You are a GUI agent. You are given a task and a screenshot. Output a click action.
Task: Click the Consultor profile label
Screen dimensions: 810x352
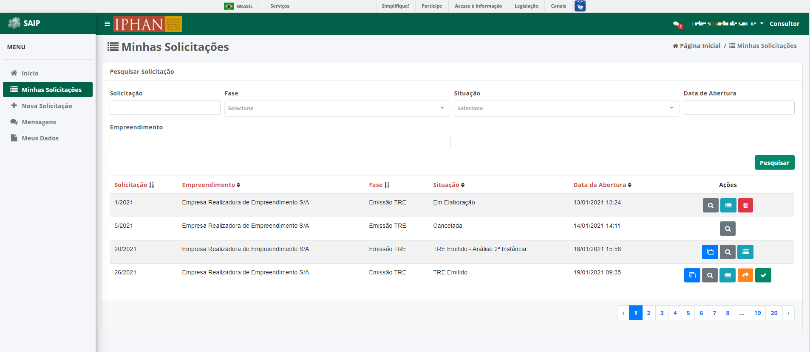tap(785, 24)
